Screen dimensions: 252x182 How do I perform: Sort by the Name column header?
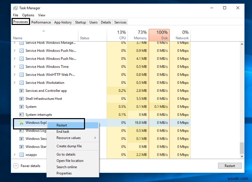tap(45, 35)
